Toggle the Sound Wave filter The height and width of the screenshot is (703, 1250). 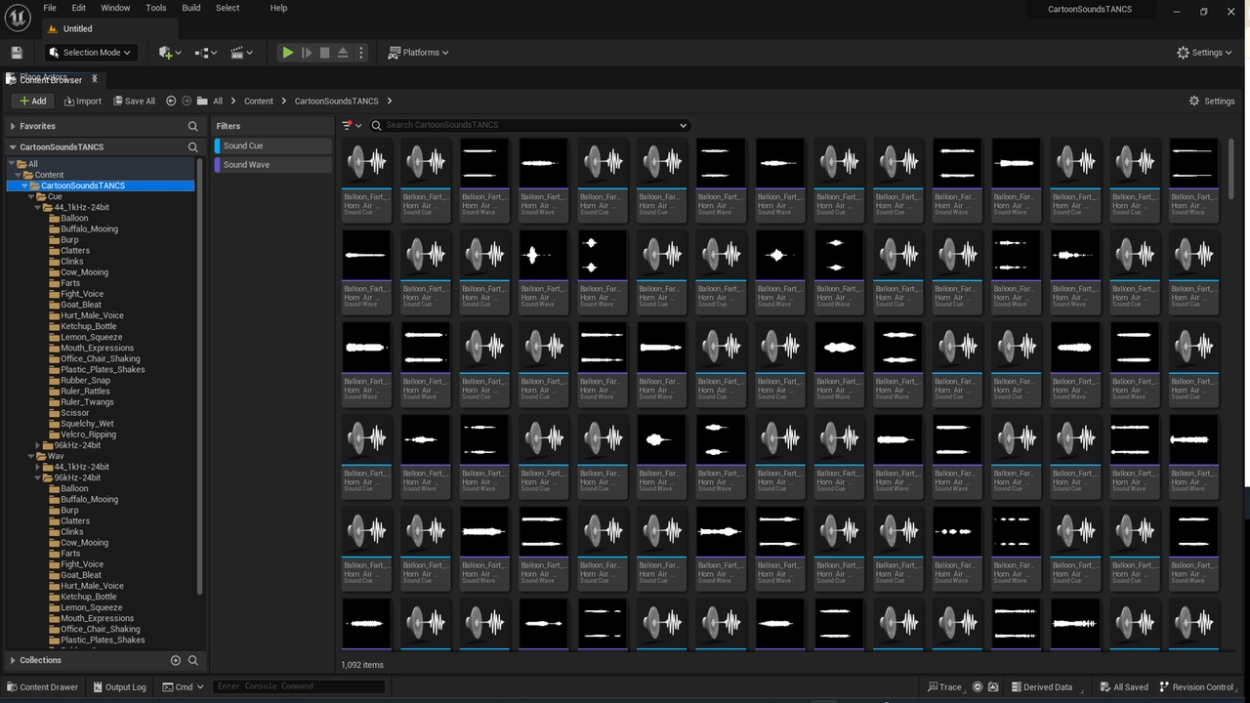coord(273,165)
